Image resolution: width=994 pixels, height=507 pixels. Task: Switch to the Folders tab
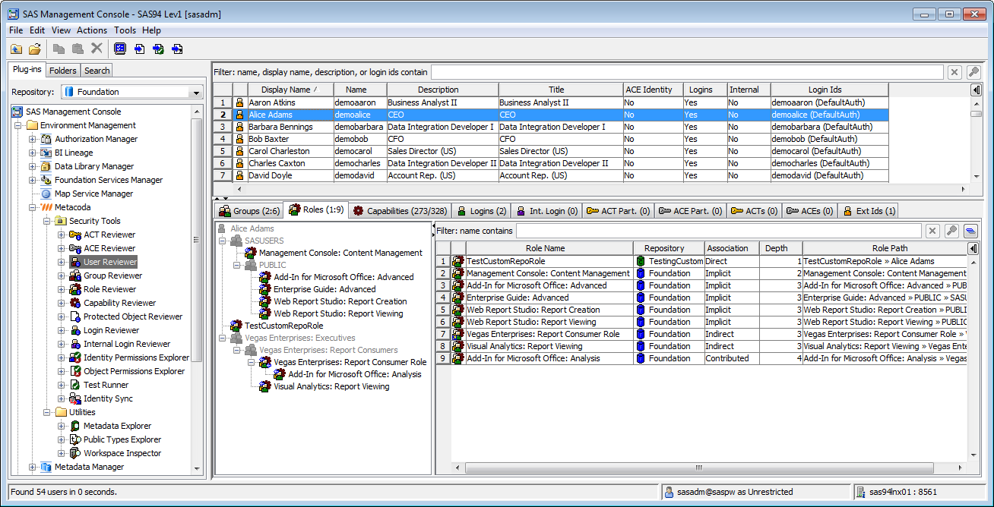click(x=63, y=71)
